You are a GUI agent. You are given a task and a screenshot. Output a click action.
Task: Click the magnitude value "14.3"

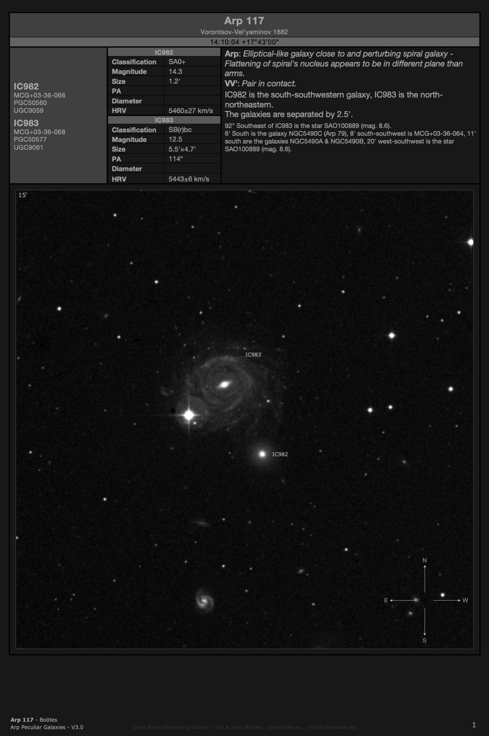[175, 71]
